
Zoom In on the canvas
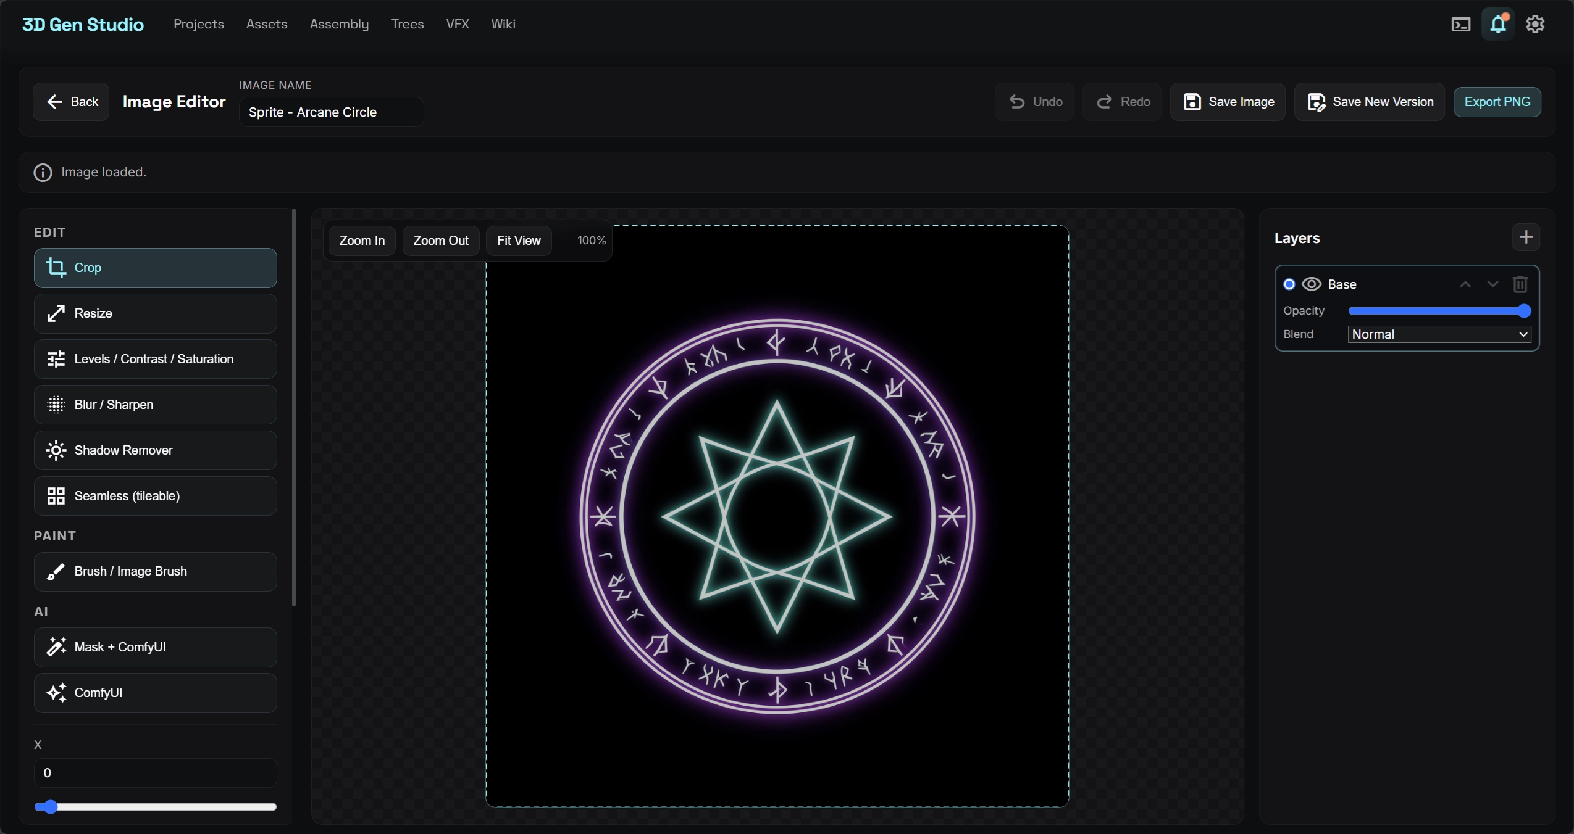[362, 241]
